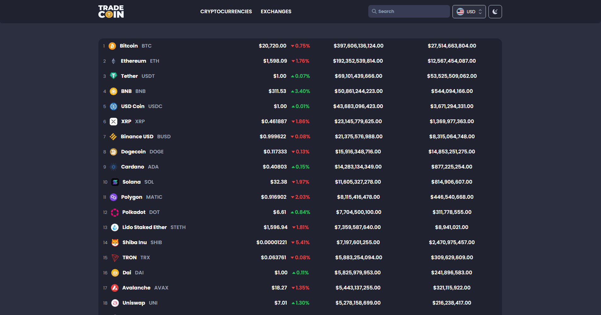
Task: Focus the Search input field
Action: point(409,11)
